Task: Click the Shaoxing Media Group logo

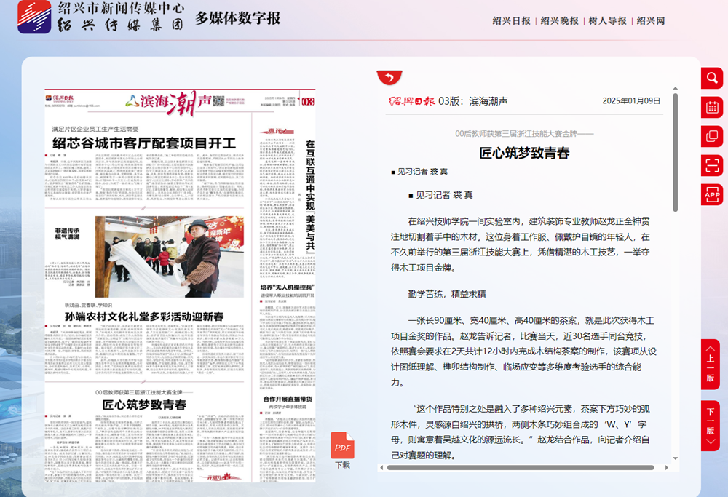Action: click(x=34, y=17)
